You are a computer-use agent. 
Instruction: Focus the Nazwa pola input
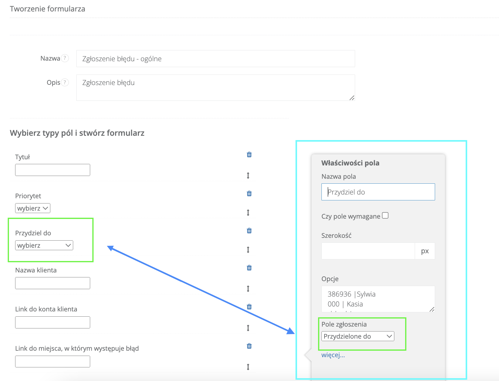click(378, 192)
